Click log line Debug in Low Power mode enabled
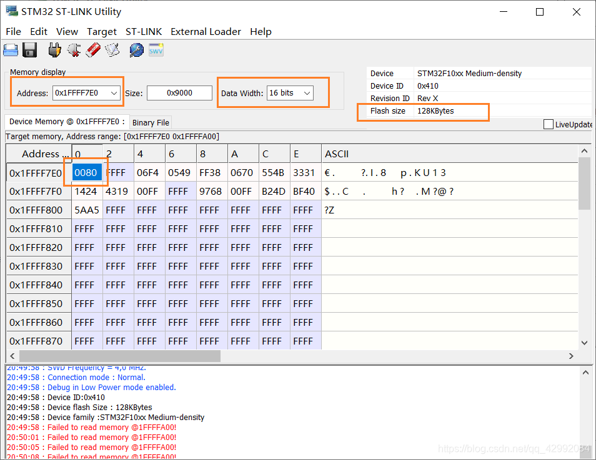This screenshot has height=460, width=596. (91, 388)
